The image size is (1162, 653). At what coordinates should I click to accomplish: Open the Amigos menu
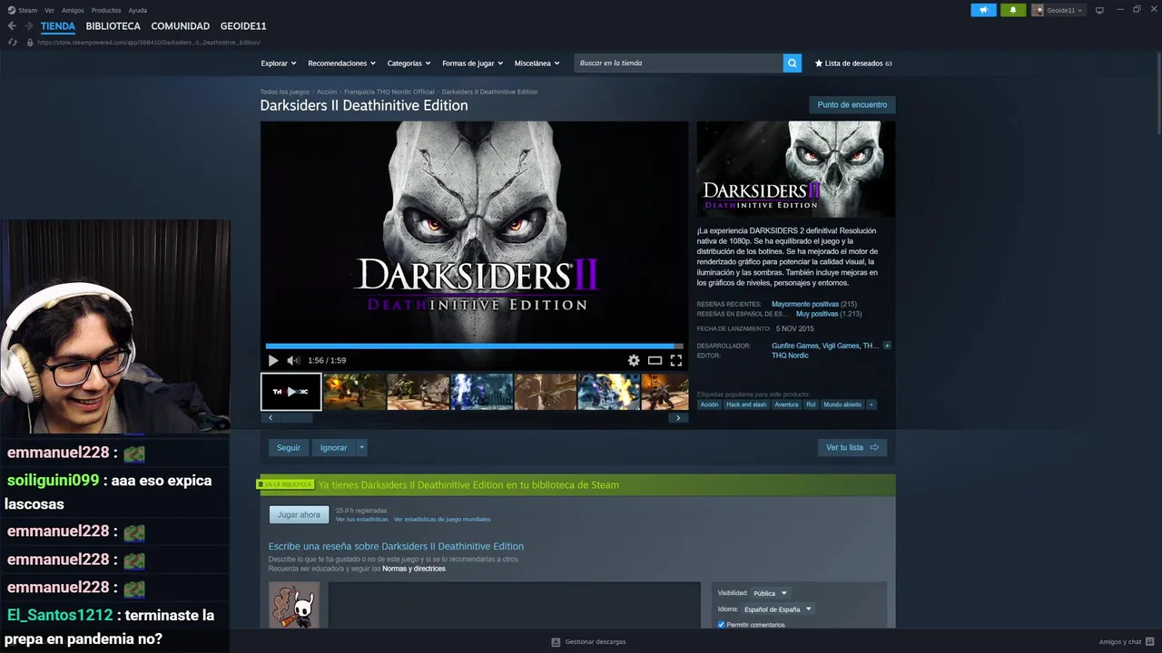(73, 10)
